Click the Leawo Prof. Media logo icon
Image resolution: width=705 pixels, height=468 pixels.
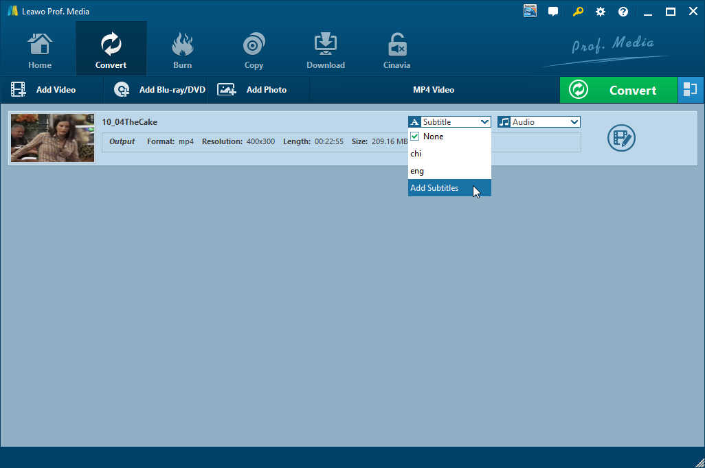point(12,11)
